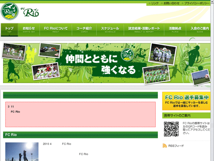The height and width of the screenshot is (161, 214).
Task: Open the リンク link at top
Action: pos(154,3)
